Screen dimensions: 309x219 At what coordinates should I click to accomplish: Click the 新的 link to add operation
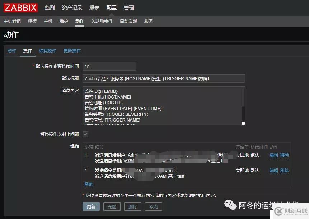[89, 184]
